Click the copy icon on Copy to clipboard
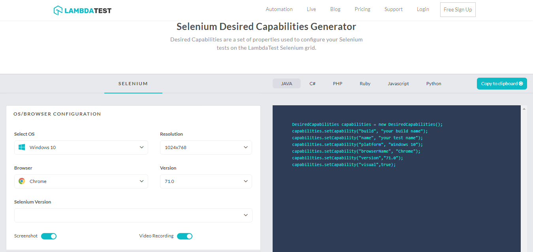 [521, 84]
